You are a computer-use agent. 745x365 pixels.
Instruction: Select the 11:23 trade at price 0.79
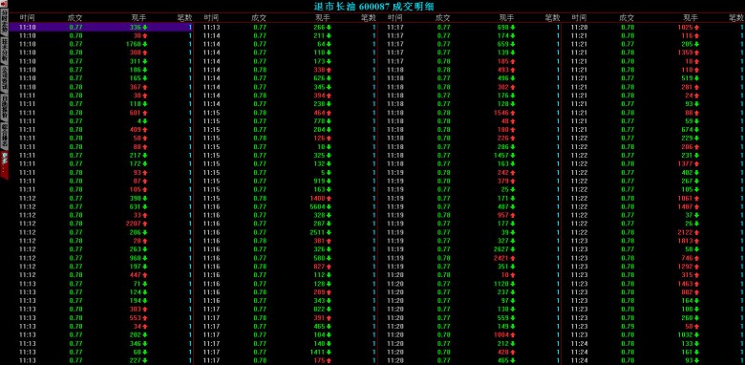tap(652, 326)
